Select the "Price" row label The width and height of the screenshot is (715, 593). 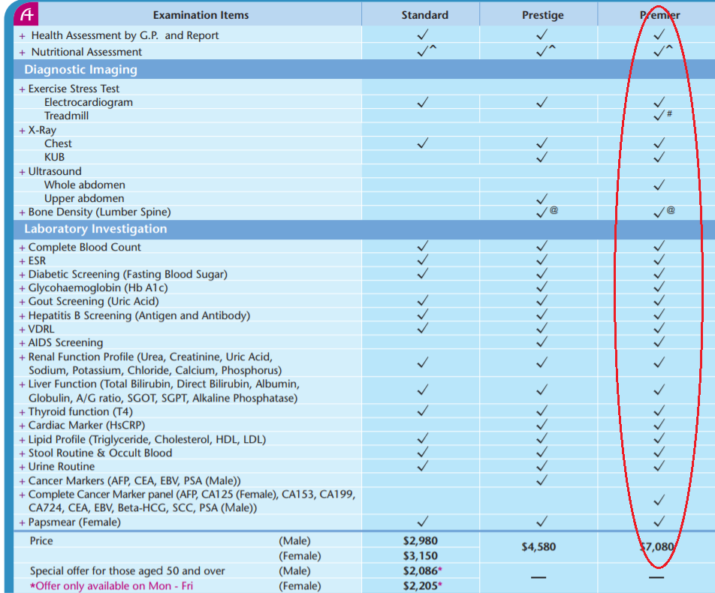41,541
